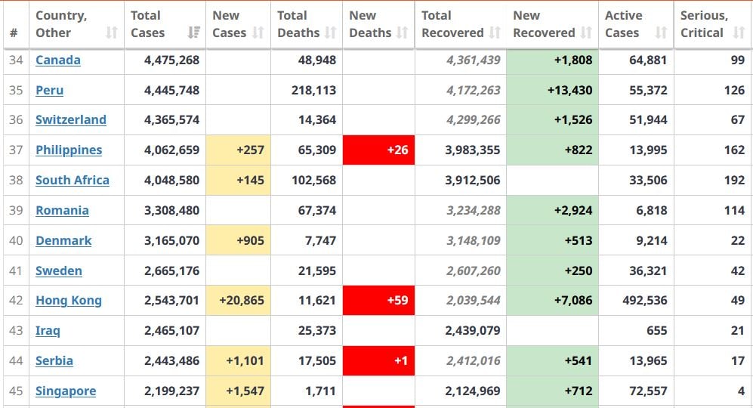The width and height of the screenshot is (753, 408).
Task: Sort by Total Deaths column arrows
Action: point(330,32)
